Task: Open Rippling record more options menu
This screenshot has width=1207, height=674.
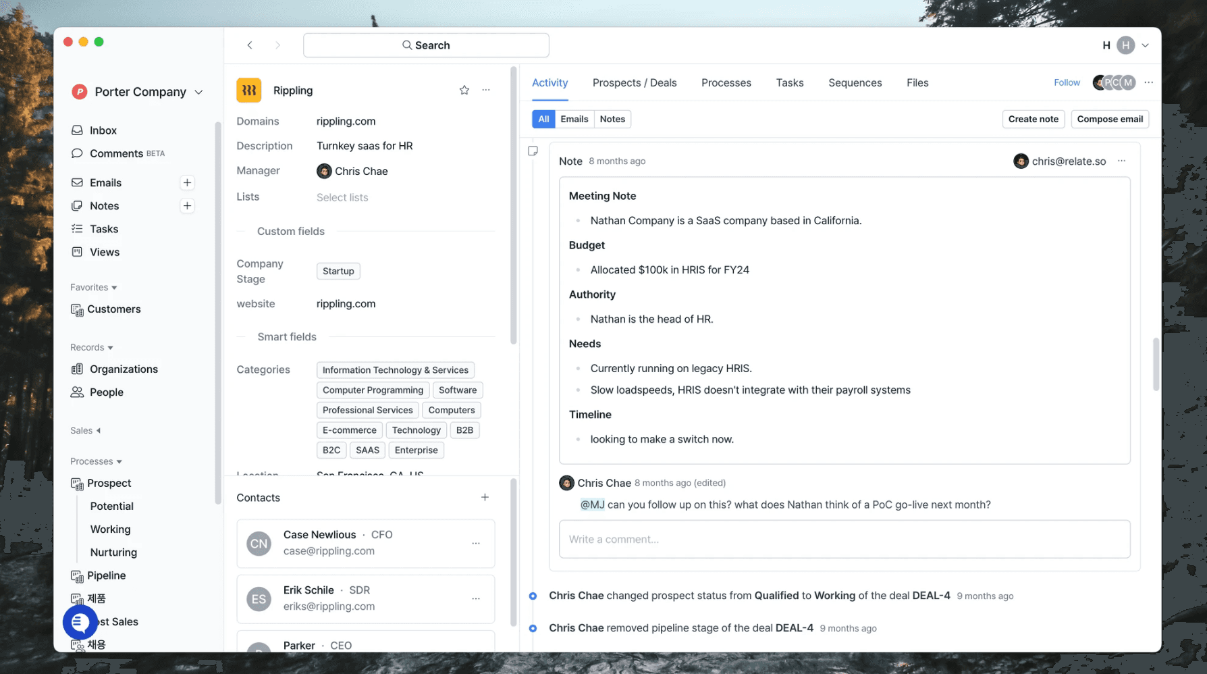Action: tap(486, 90)
